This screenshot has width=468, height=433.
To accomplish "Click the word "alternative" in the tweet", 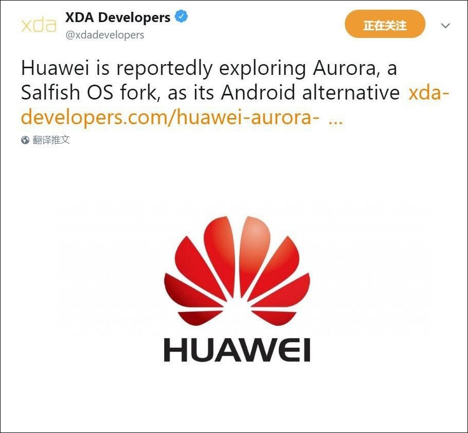I will coord(351,92).
